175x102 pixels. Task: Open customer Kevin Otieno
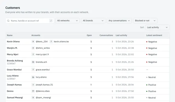coord(13,42)
